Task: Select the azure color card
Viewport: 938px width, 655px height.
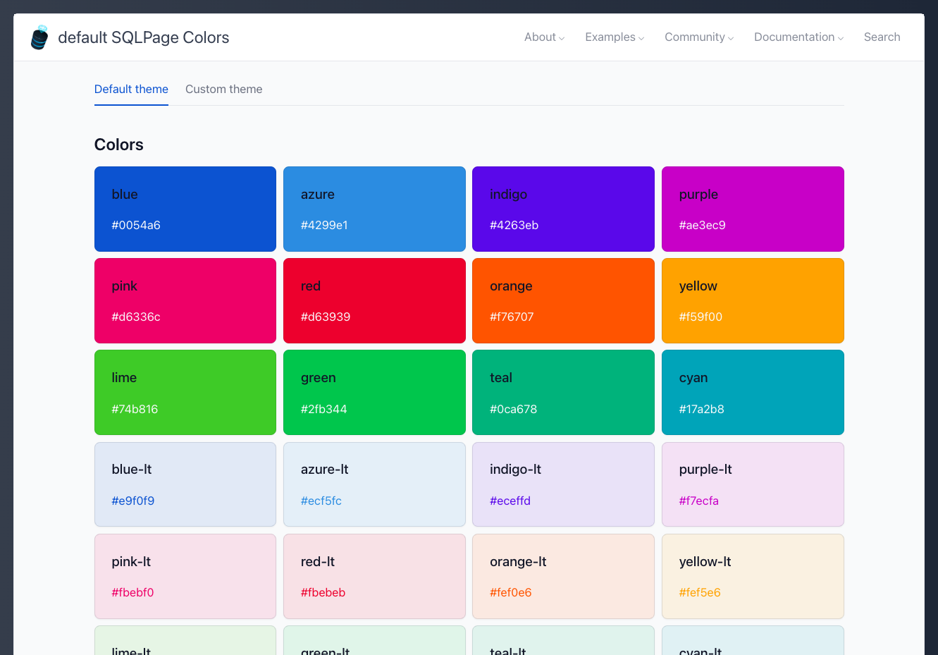Action: pos(374,209)
